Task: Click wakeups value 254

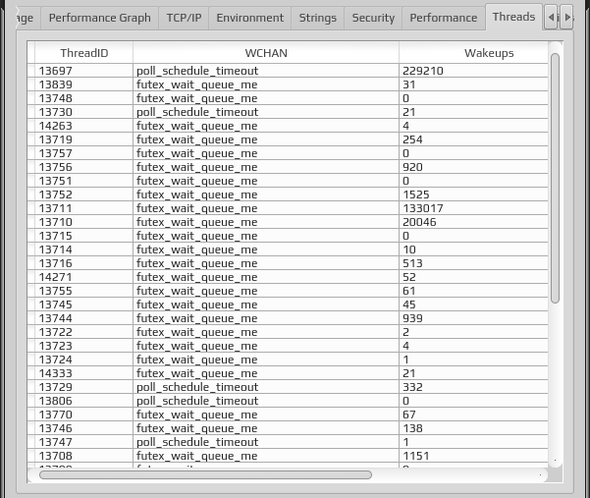Action: (412, 139)
